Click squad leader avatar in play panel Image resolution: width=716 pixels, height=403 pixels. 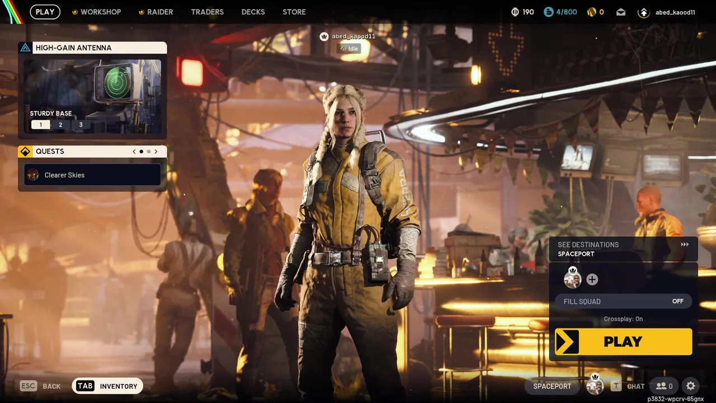pos(572,278)
